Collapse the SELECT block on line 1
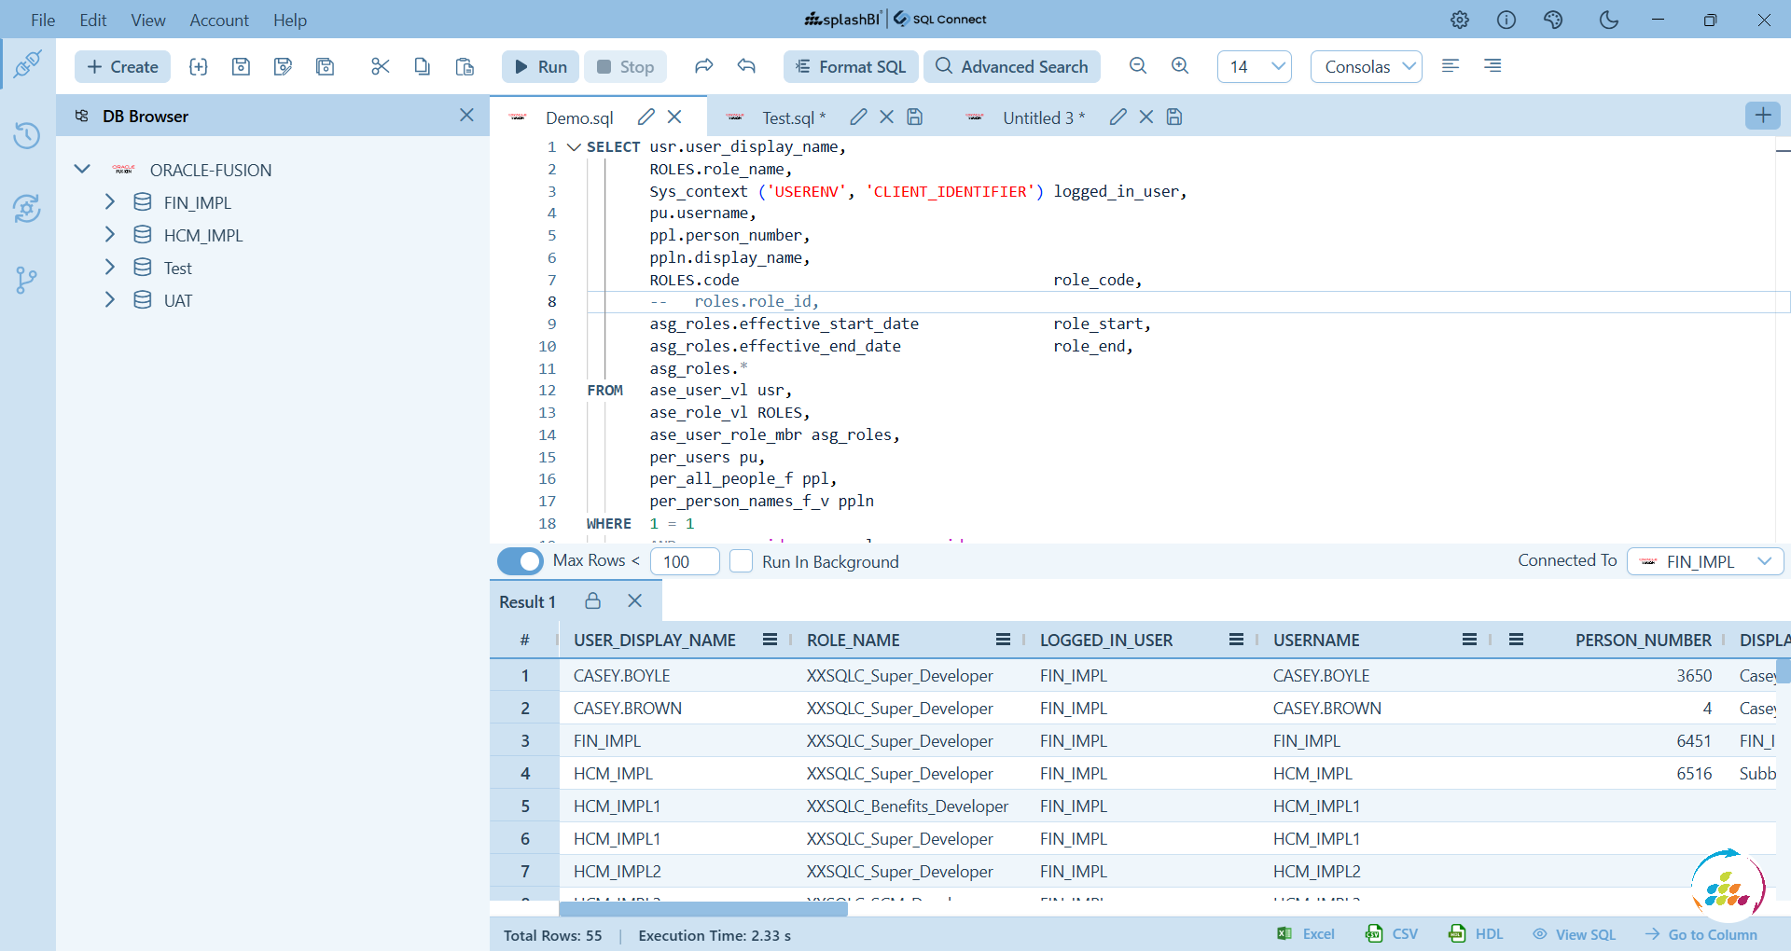The width and height of the screenshot is (1791, 951). click(574, 147)
